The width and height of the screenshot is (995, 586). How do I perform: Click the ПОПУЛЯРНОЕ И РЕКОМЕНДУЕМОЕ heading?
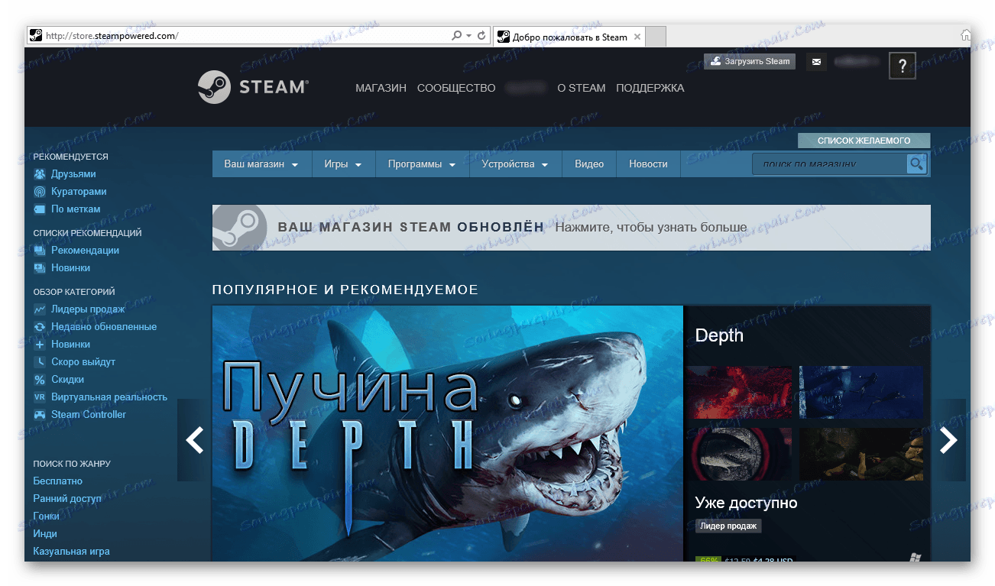345,290
